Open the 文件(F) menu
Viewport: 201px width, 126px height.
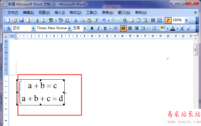[13, 13]
